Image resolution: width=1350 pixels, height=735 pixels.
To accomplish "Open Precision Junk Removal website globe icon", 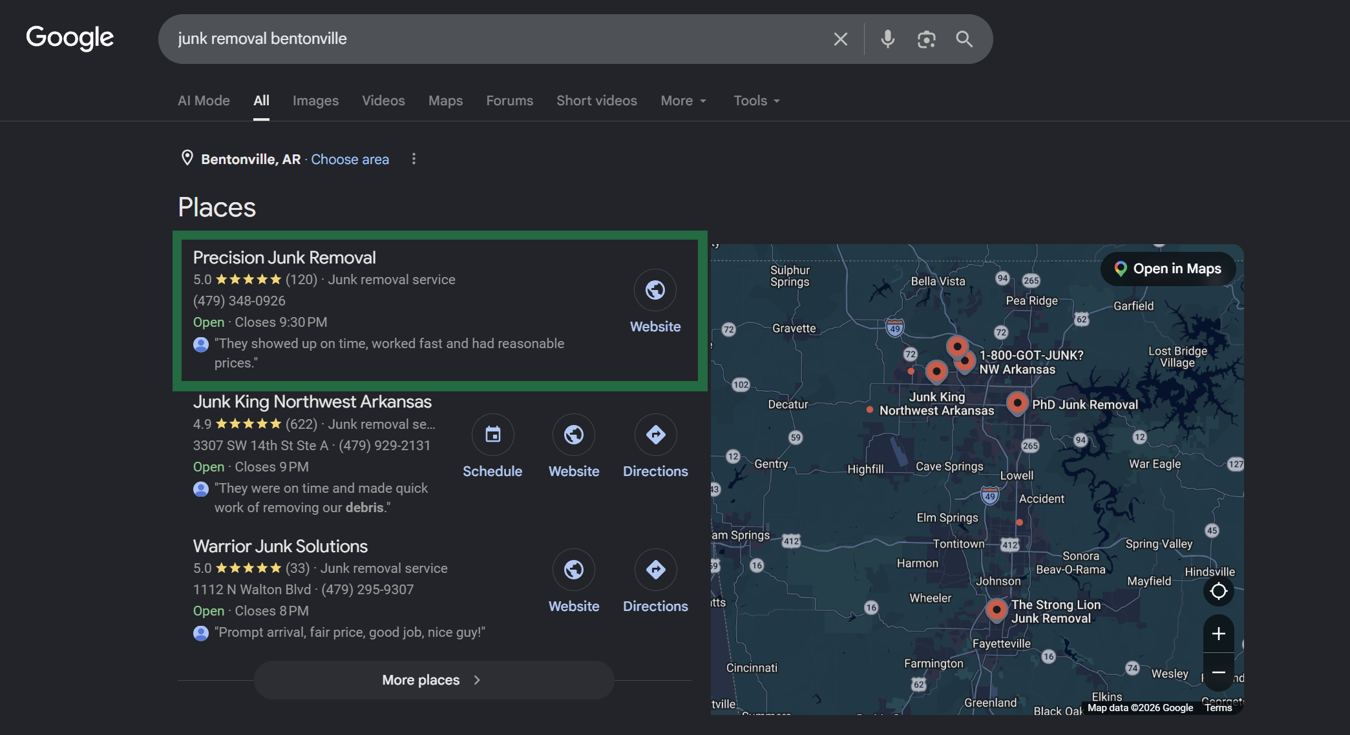I will click(x=655, y=290).
